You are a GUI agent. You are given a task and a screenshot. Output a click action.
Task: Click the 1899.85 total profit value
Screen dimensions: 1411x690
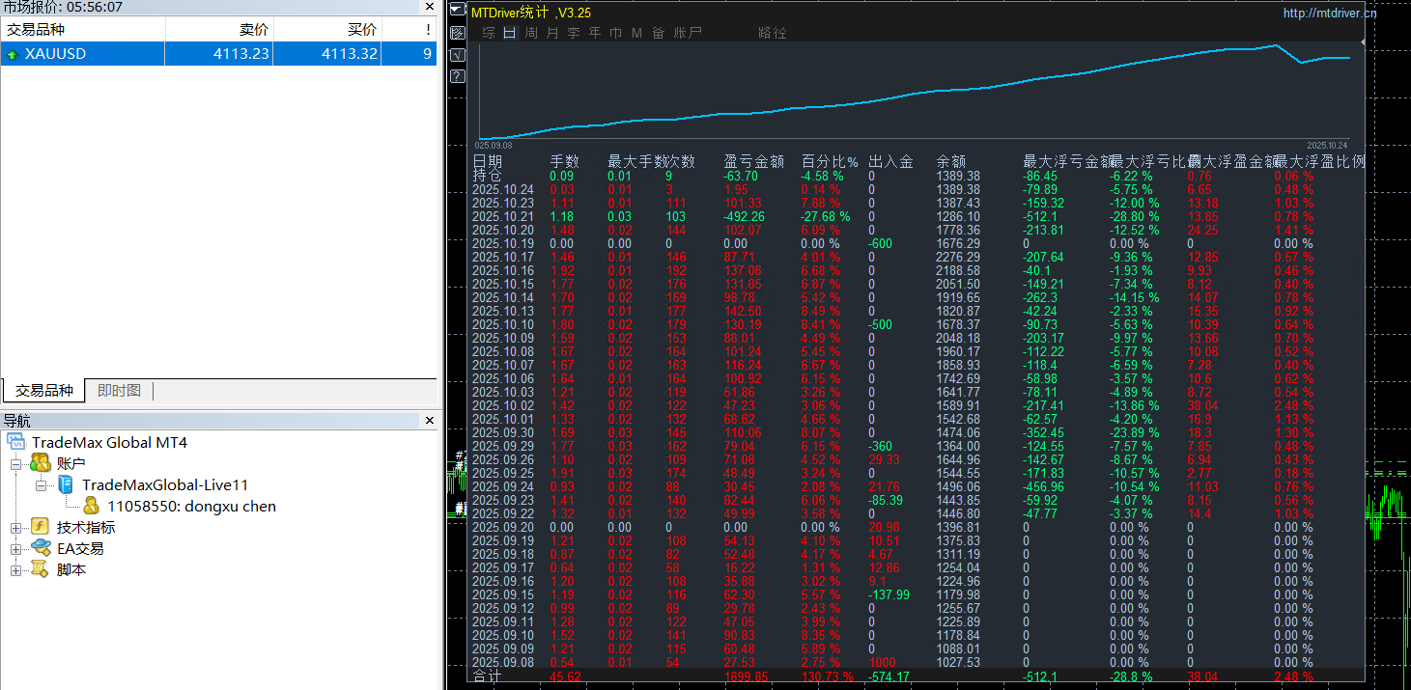pyautogui.click(x=747, y=676)
